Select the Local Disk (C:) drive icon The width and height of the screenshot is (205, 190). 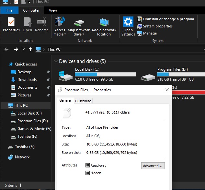click(x=65, y=76)
